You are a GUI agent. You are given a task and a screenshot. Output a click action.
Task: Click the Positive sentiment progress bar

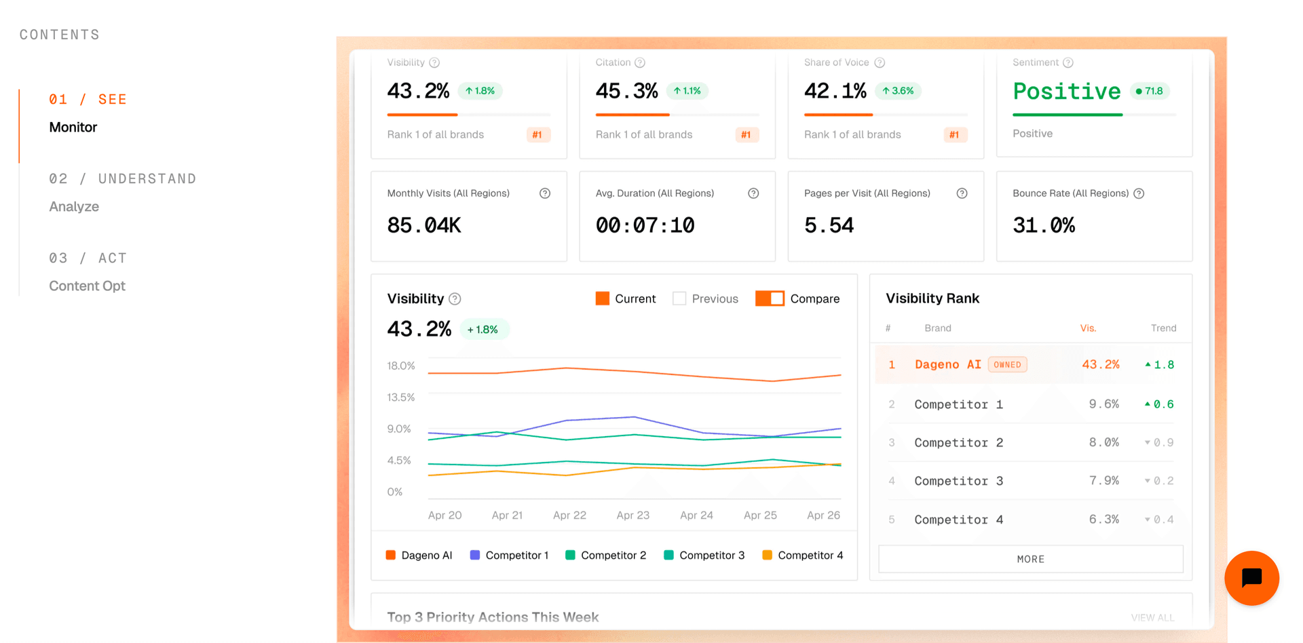(x=1094, y=115)
